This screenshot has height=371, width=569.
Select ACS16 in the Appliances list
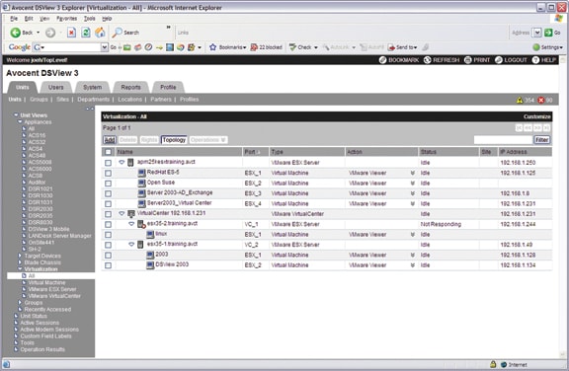(37, 135)
